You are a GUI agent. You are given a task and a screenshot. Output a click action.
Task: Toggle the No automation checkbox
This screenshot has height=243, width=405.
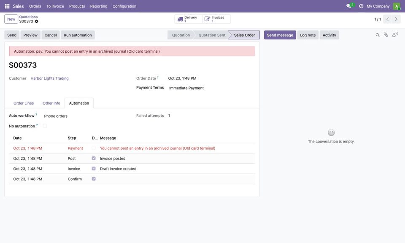pyautogui.click(x=45, y=126)
